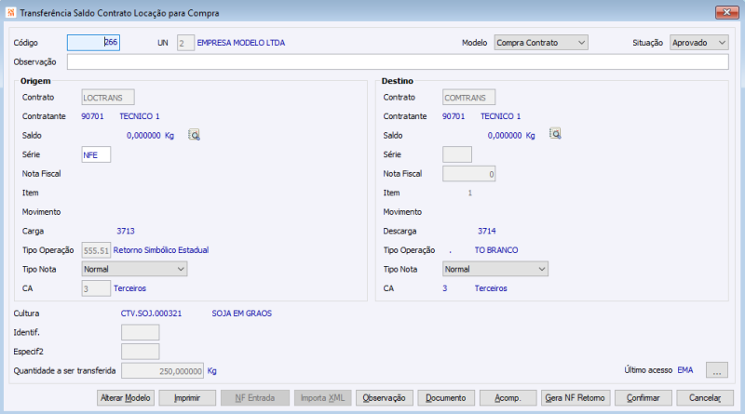The width and height of the screenshot is (745, 414).
Task: Click Descarga value 3714
Action: 486,232
